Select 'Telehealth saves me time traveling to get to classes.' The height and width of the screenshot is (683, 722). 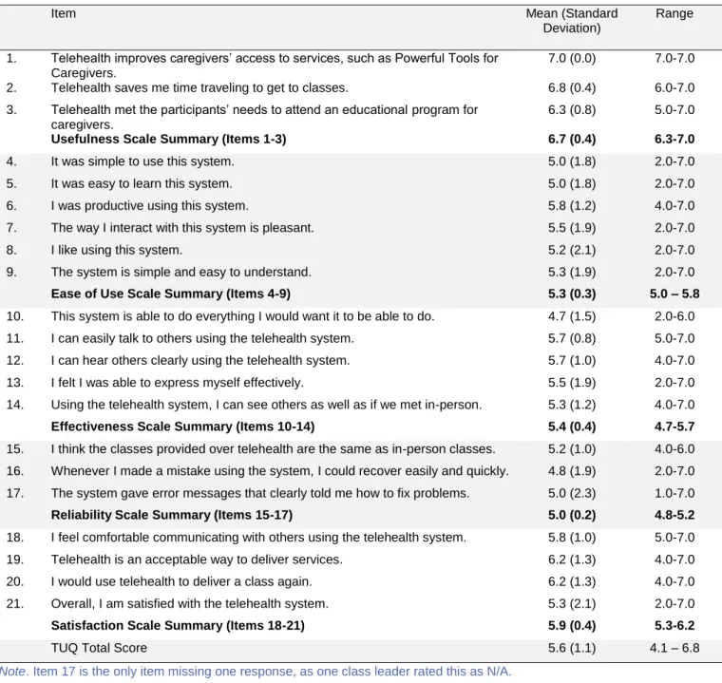coord(199,87)
